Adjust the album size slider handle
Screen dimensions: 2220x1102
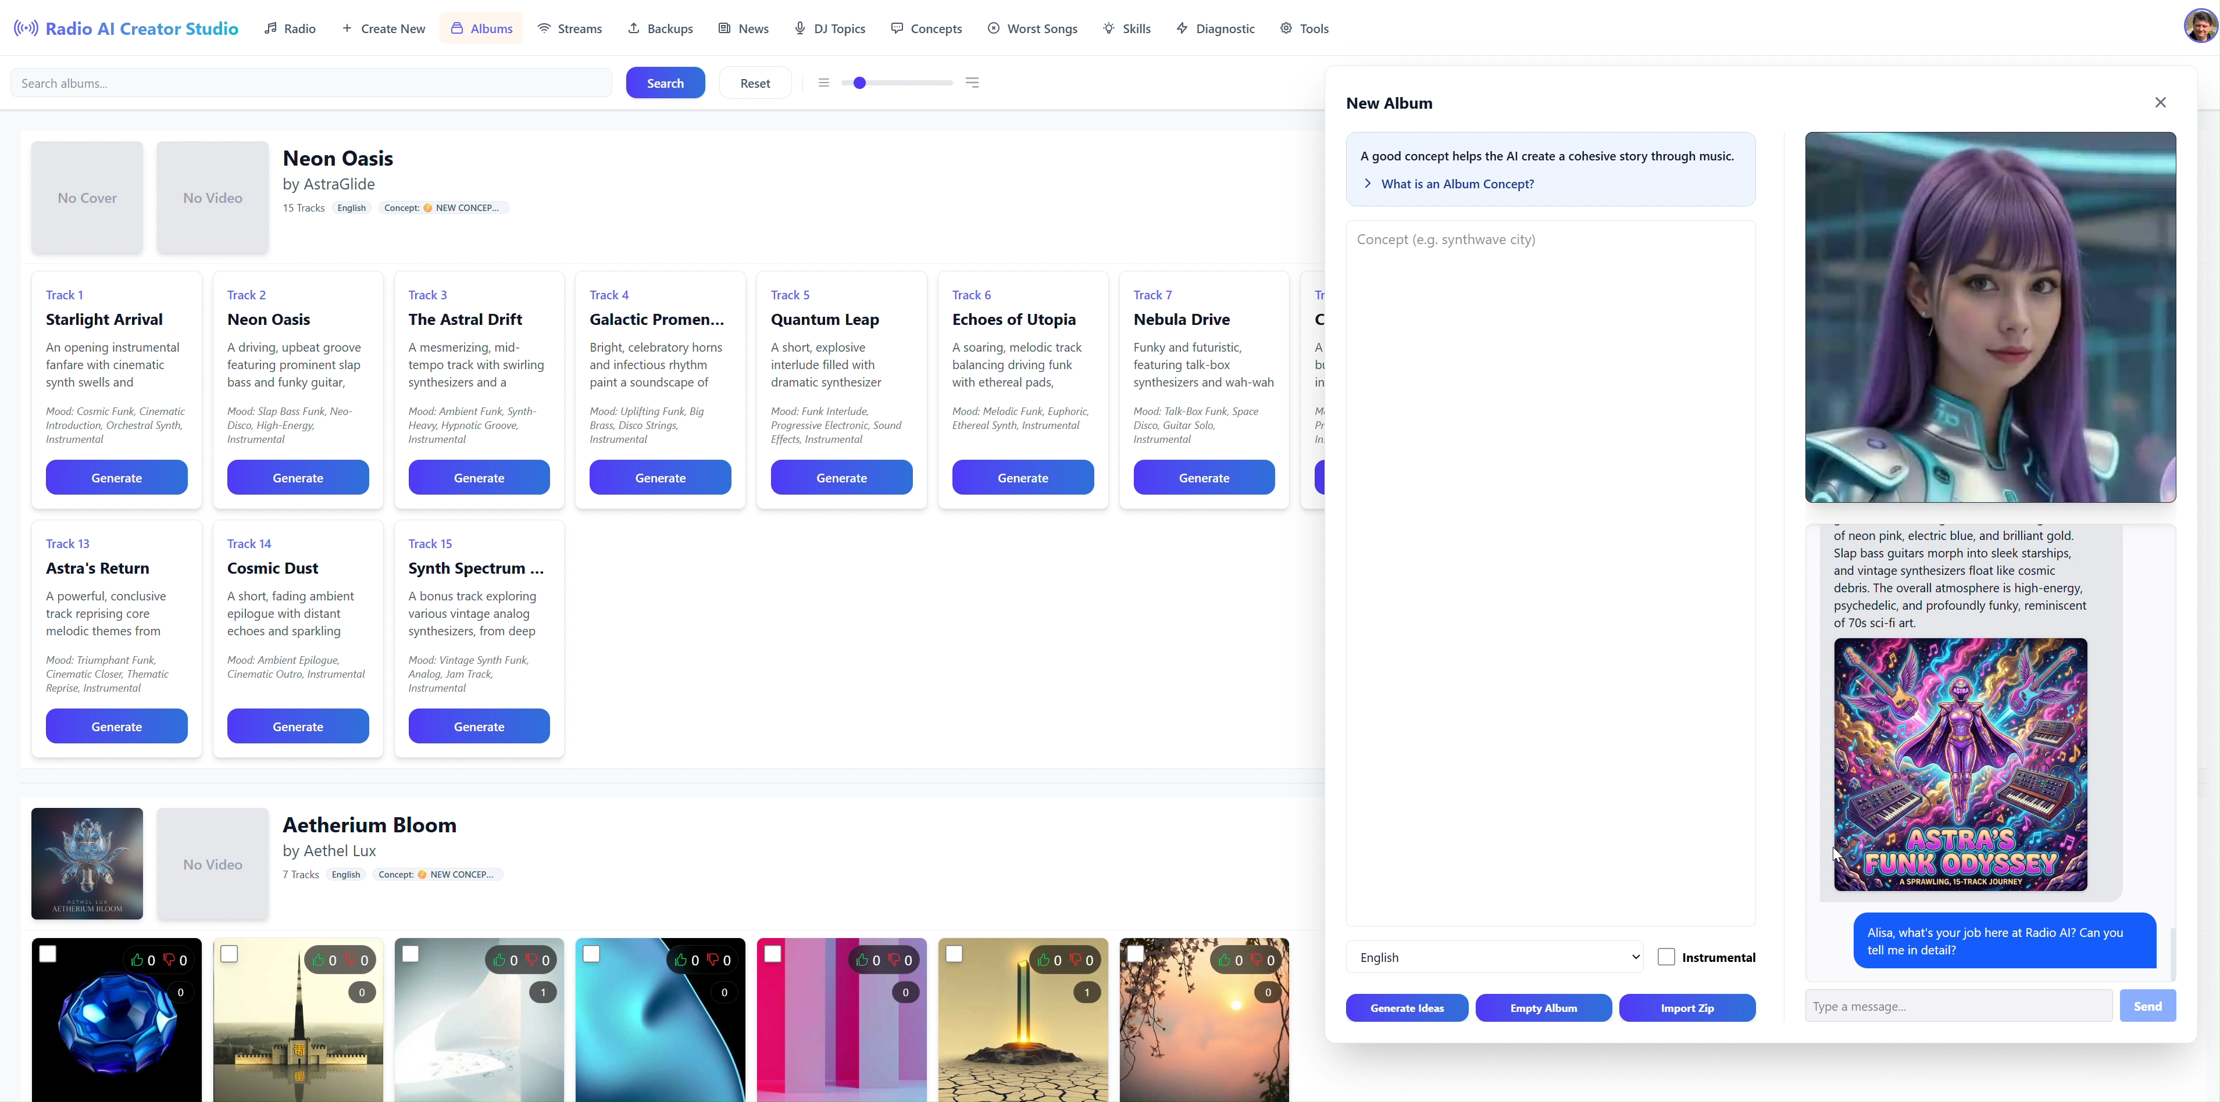tap(859, 83)
